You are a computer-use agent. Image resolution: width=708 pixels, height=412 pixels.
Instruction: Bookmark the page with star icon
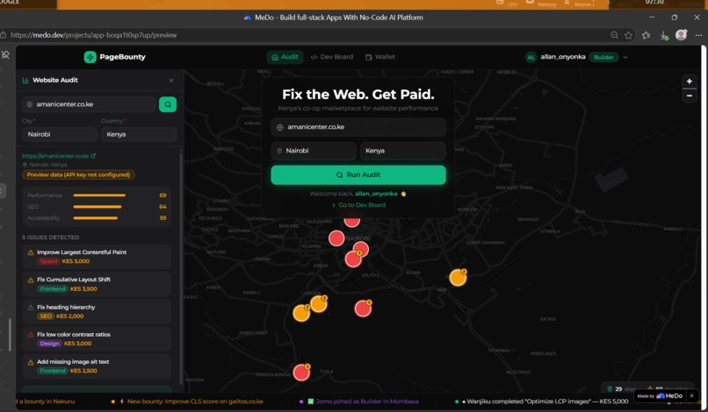(629, 35)
